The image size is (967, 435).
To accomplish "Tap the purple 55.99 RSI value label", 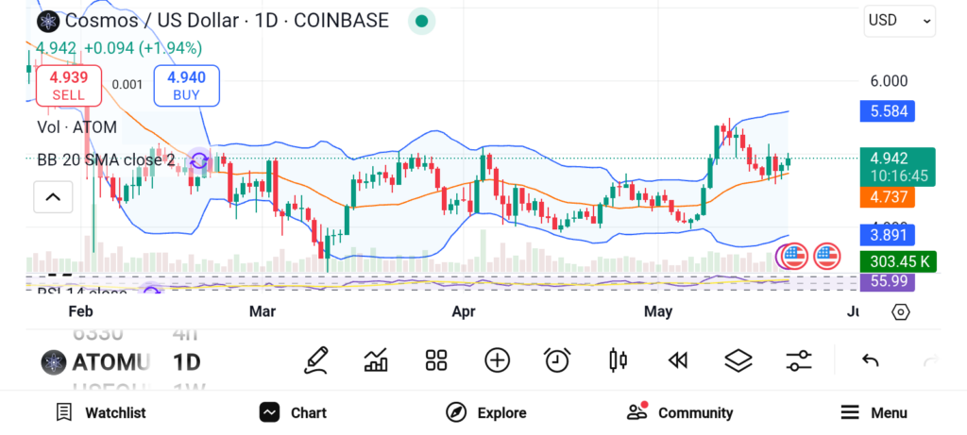I will click(x=888, y=281).
